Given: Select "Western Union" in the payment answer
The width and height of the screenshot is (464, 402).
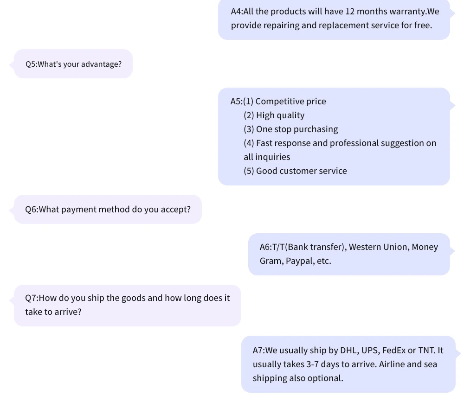Looking at the screenshot, I should (378, 247).
